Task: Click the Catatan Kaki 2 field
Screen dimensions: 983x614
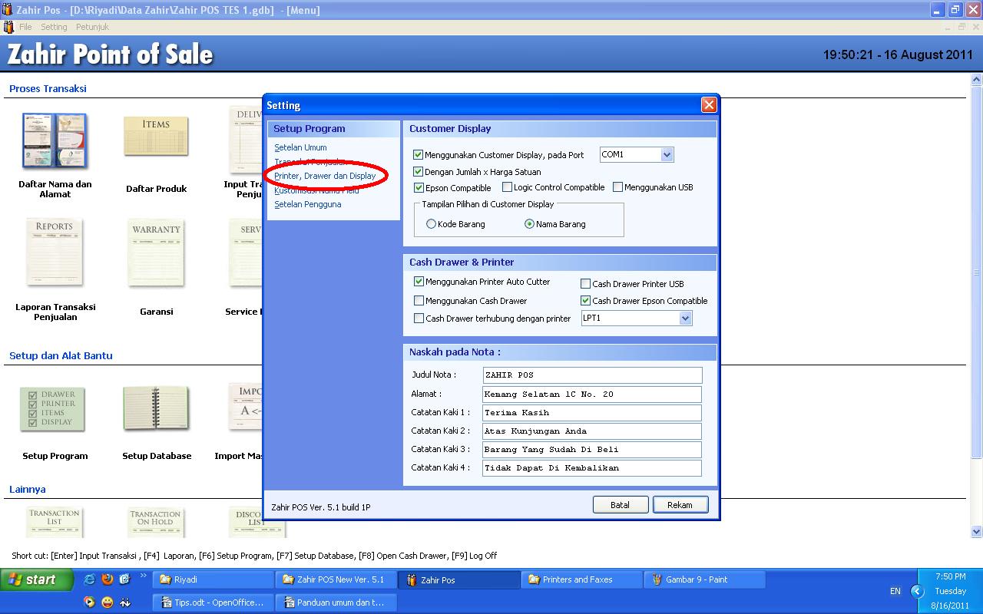Action: click(592, 431)
